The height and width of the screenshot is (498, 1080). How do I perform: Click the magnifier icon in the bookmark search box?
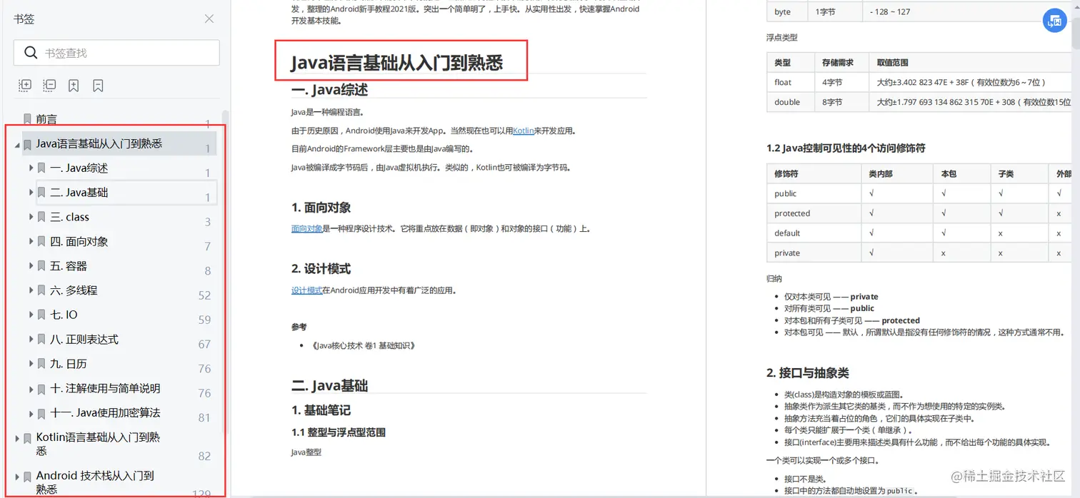point(31,53)
